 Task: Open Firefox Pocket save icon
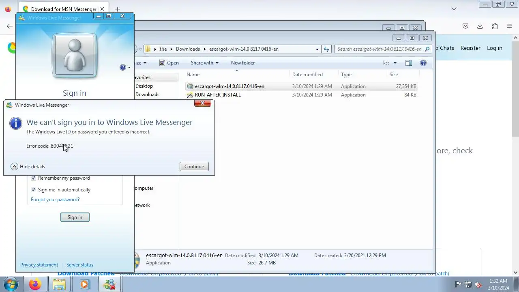[465, 26]
